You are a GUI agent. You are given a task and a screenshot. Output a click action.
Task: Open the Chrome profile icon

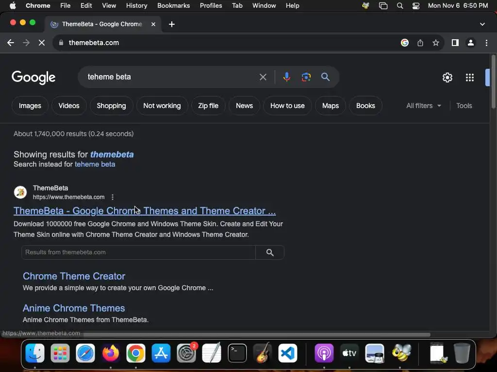click(471, 43)
